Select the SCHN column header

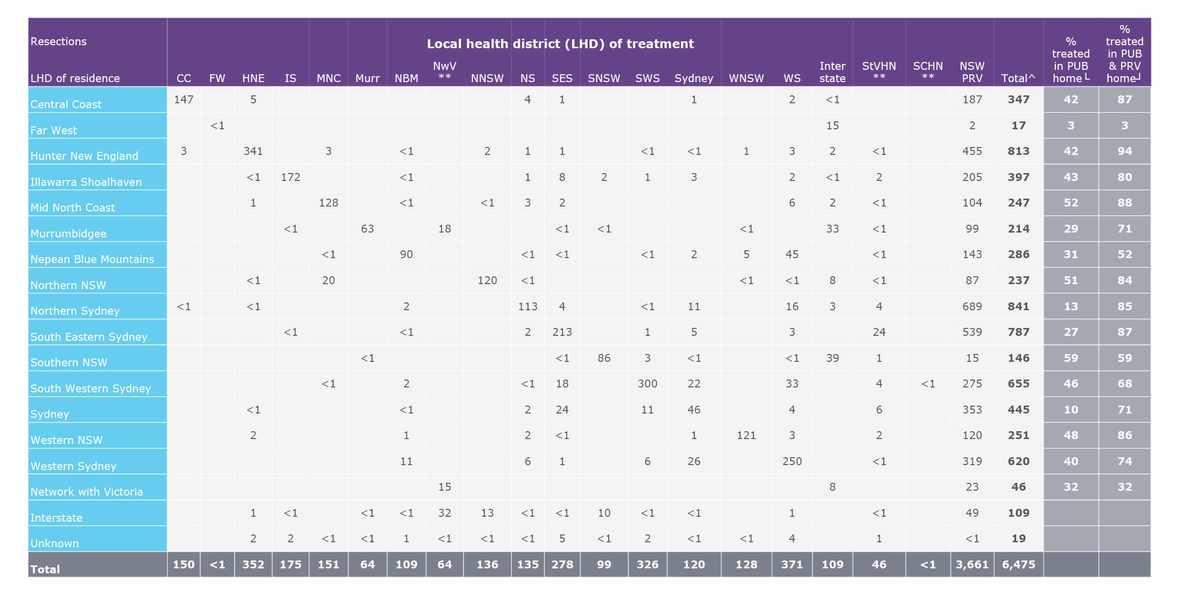point(930,71)
